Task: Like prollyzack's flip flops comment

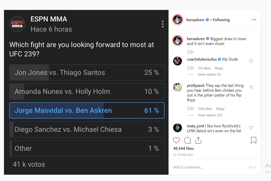Action: 251,87
